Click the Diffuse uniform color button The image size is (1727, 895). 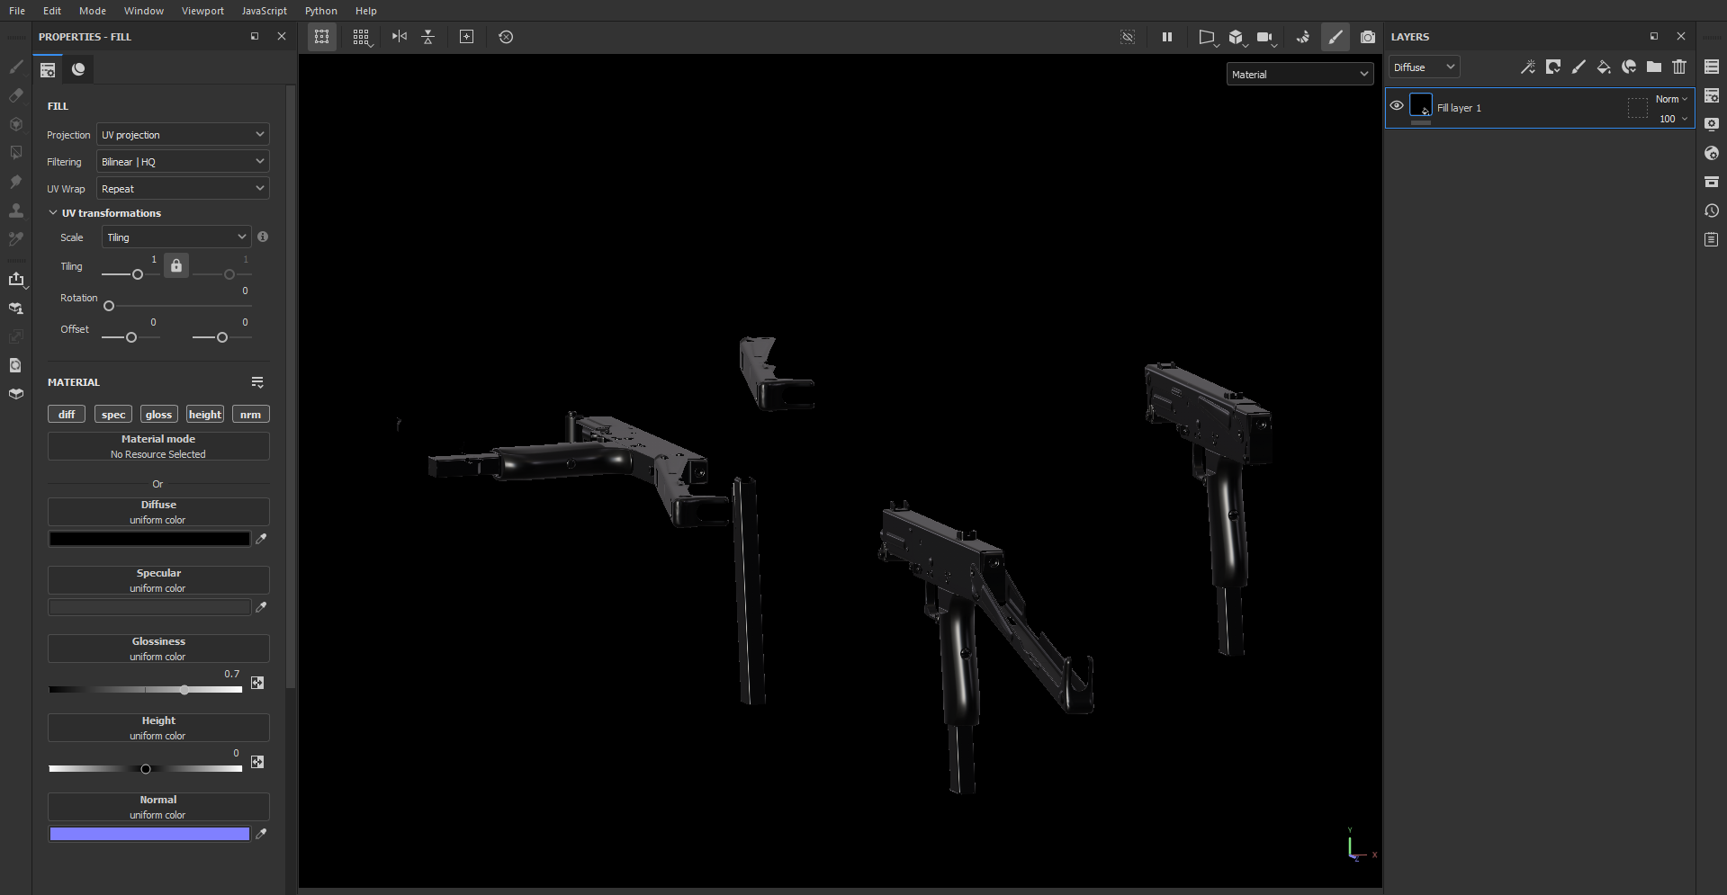pos(158,512)
